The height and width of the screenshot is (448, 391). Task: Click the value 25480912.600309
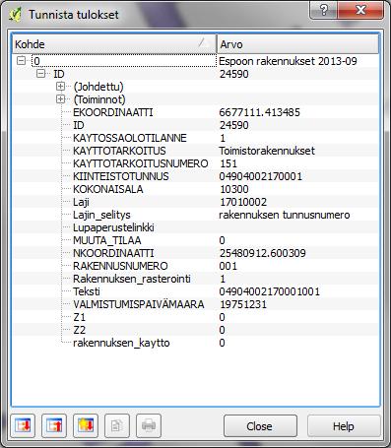coord(263,253)
